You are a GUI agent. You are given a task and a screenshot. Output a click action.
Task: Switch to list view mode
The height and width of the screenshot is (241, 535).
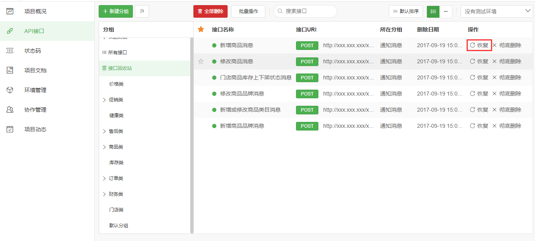(433, 11)
